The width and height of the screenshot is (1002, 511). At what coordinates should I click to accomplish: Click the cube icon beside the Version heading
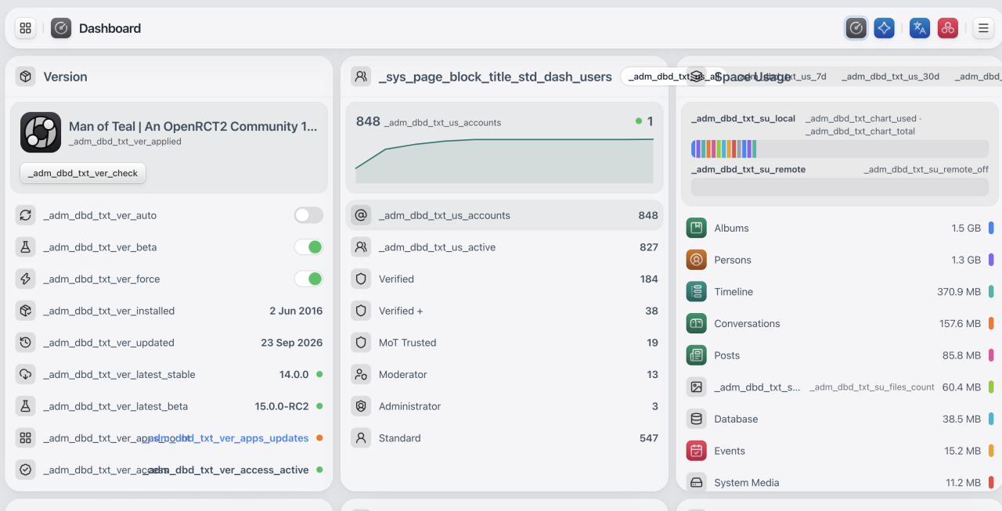26,77
